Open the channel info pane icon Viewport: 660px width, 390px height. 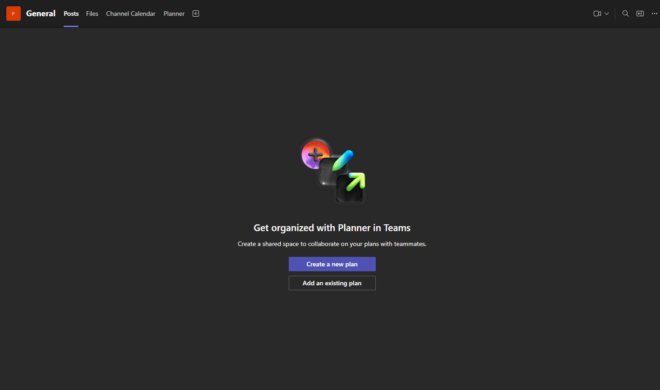click(x=640, y=14)
